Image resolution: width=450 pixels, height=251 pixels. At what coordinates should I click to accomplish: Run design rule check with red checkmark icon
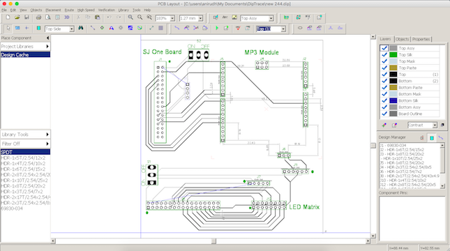[x=238, y=28]
